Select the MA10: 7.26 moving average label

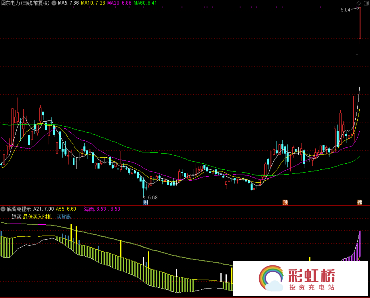click(93, 3)
